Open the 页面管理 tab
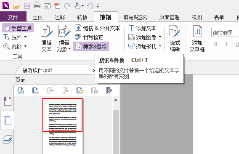The image size is (239, 154). click(x=169, y=17)
